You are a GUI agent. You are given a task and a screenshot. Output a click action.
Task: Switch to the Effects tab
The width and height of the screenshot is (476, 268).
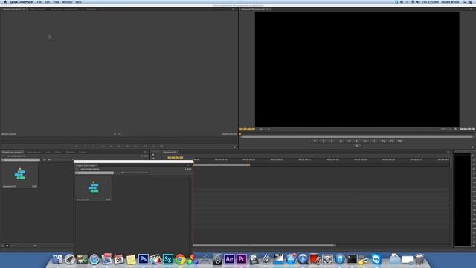point(58,152)
